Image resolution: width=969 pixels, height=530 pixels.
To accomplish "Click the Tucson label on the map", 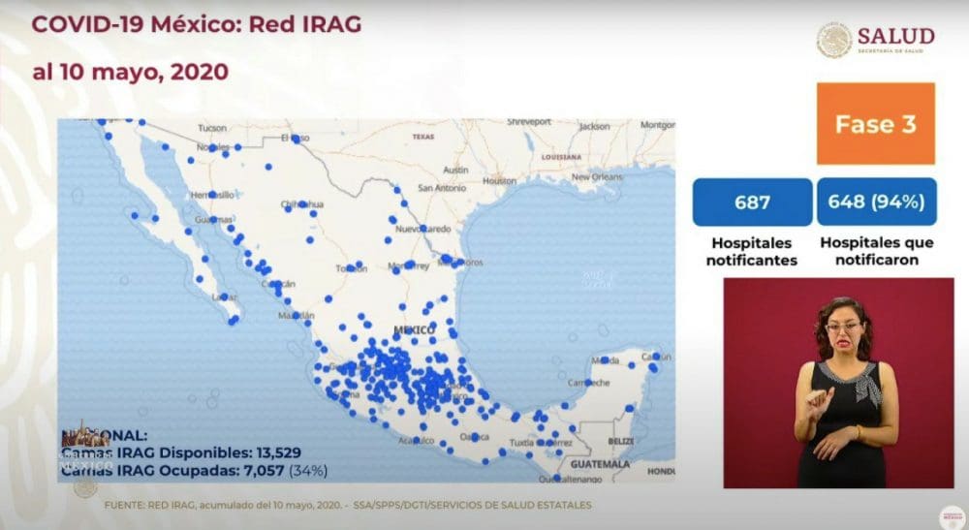I will tap(212, 128).
